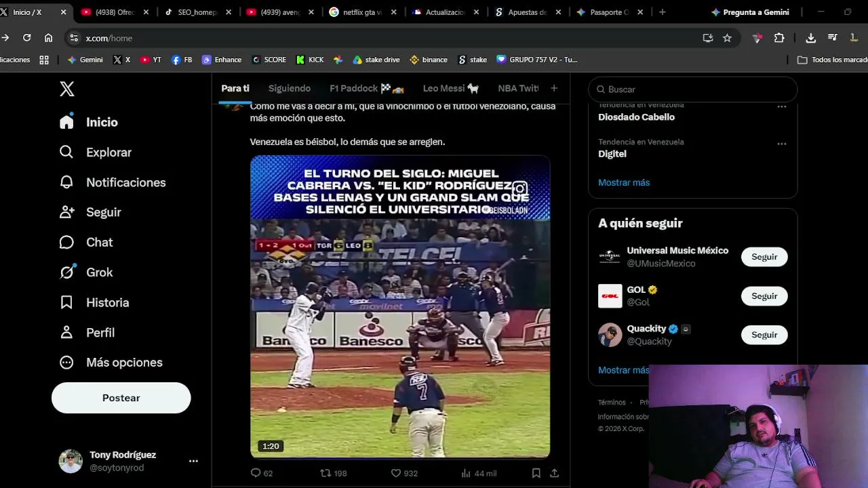This screenshot has height=488, width=868.
Task: Switch to the NBA Twitter tab
Action: click(x=518, y=88)
